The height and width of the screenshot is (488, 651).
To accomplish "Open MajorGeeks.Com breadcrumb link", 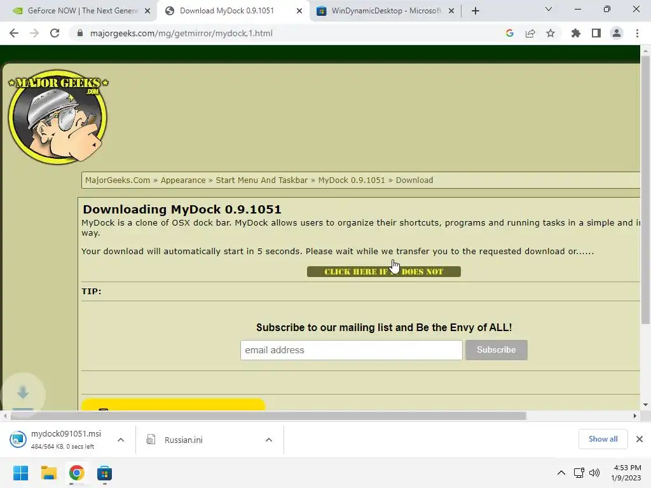I will [x=118, y=180].
